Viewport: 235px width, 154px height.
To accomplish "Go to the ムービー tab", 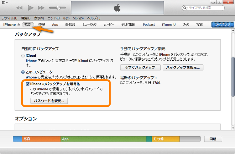I will pos(109,25).
